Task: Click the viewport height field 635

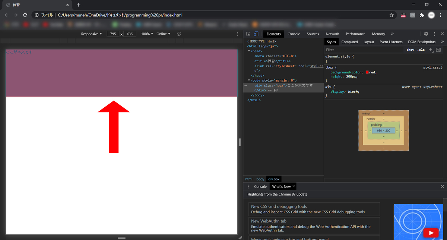Action: [x=130, y=34]
